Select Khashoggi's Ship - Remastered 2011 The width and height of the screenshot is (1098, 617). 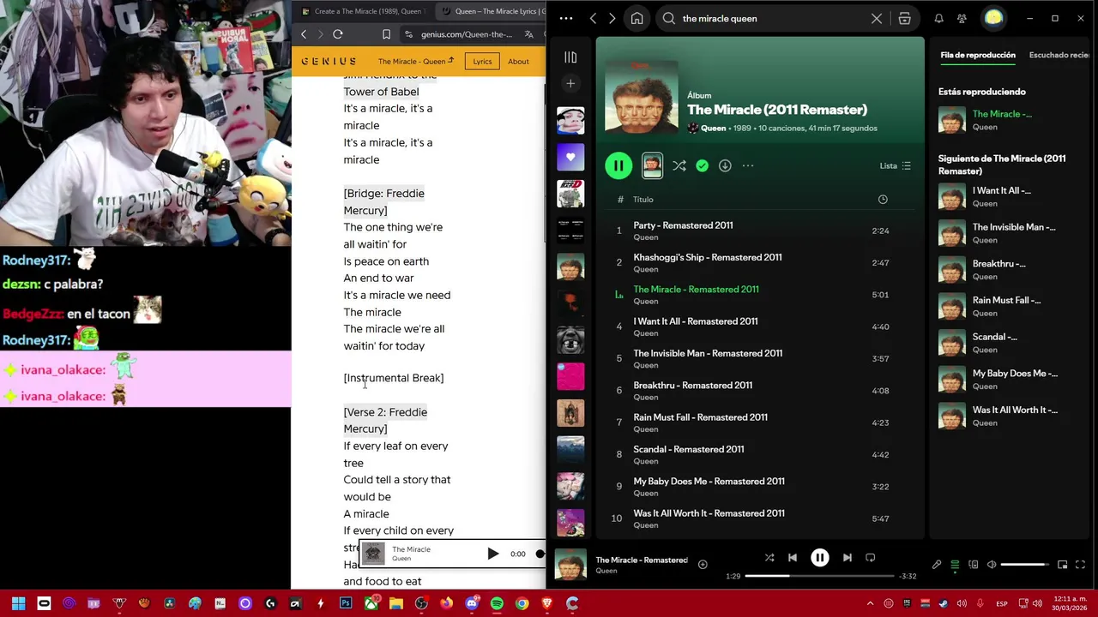pos(762,262)
